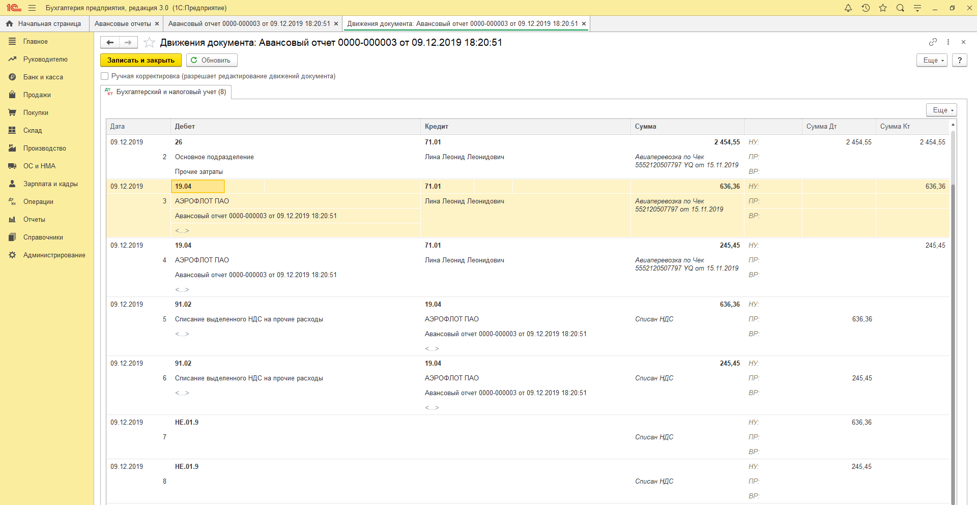The image size is (977, 505).
Task: Select the debit 19.04 cell
Action: point(198,187)
